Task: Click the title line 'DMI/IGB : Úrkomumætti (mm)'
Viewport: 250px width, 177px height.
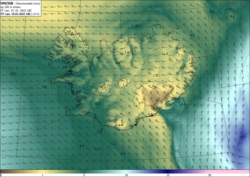Action: pyautogui.click(x=20, y=3)
